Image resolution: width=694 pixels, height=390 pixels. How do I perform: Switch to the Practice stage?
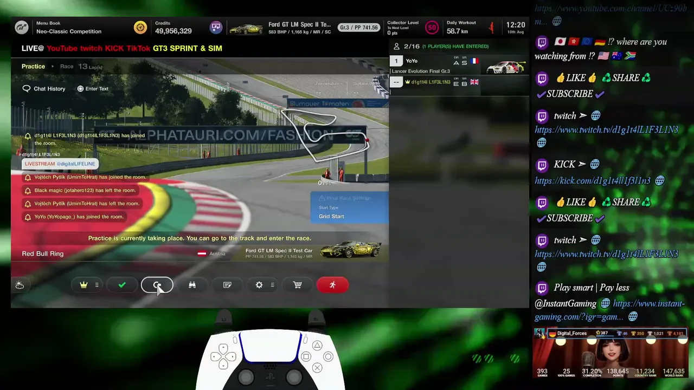tap(33, 66)
